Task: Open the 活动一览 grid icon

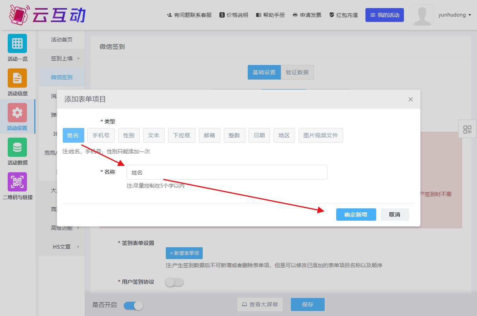Action: (x=17, y=43)
